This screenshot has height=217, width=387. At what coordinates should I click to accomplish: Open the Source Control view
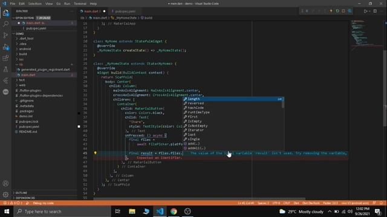[5, 35]
